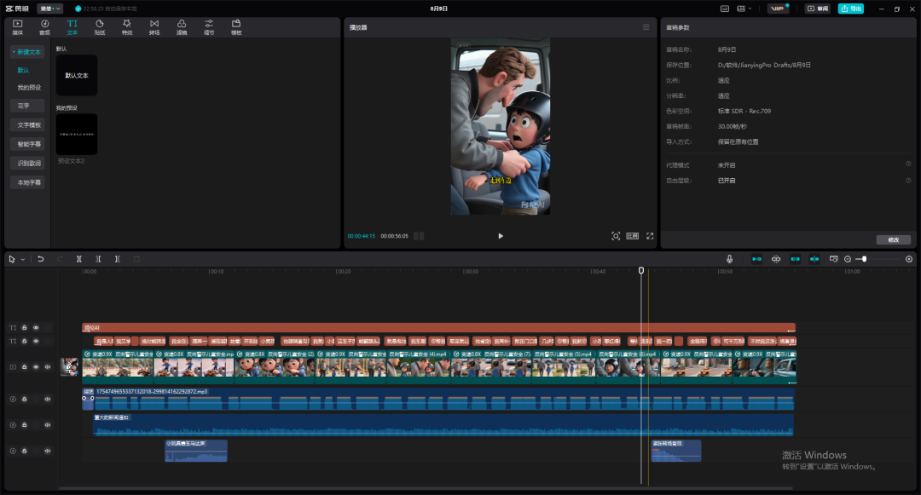Play the preview video
The width and height of the screenshot is (921, 495).
(x=501, y=236)
